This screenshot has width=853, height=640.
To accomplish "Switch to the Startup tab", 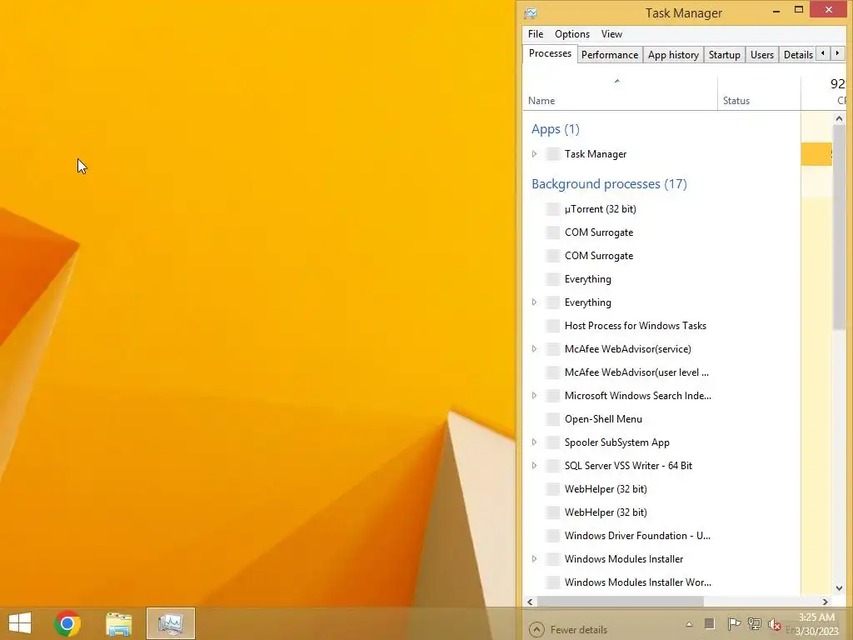I will pyautogui.click(x=724, y=55).
